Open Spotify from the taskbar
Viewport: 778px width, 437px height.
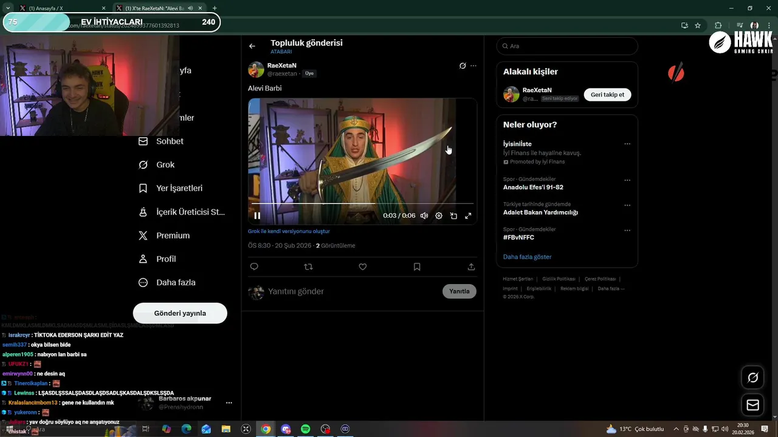click(x=306, y=429)
